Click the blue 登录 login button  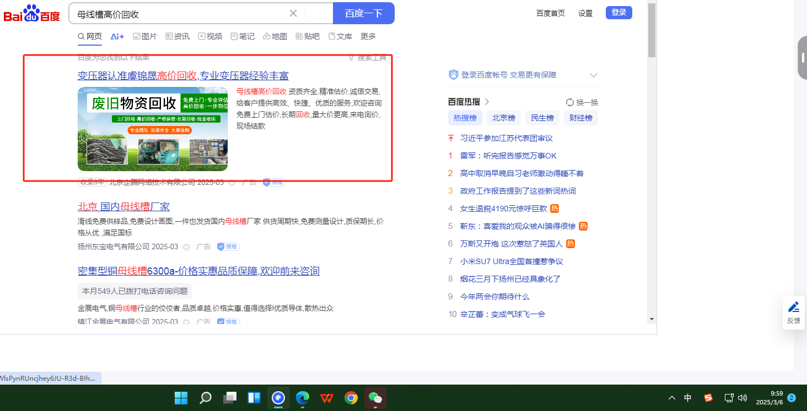[618, 13]
